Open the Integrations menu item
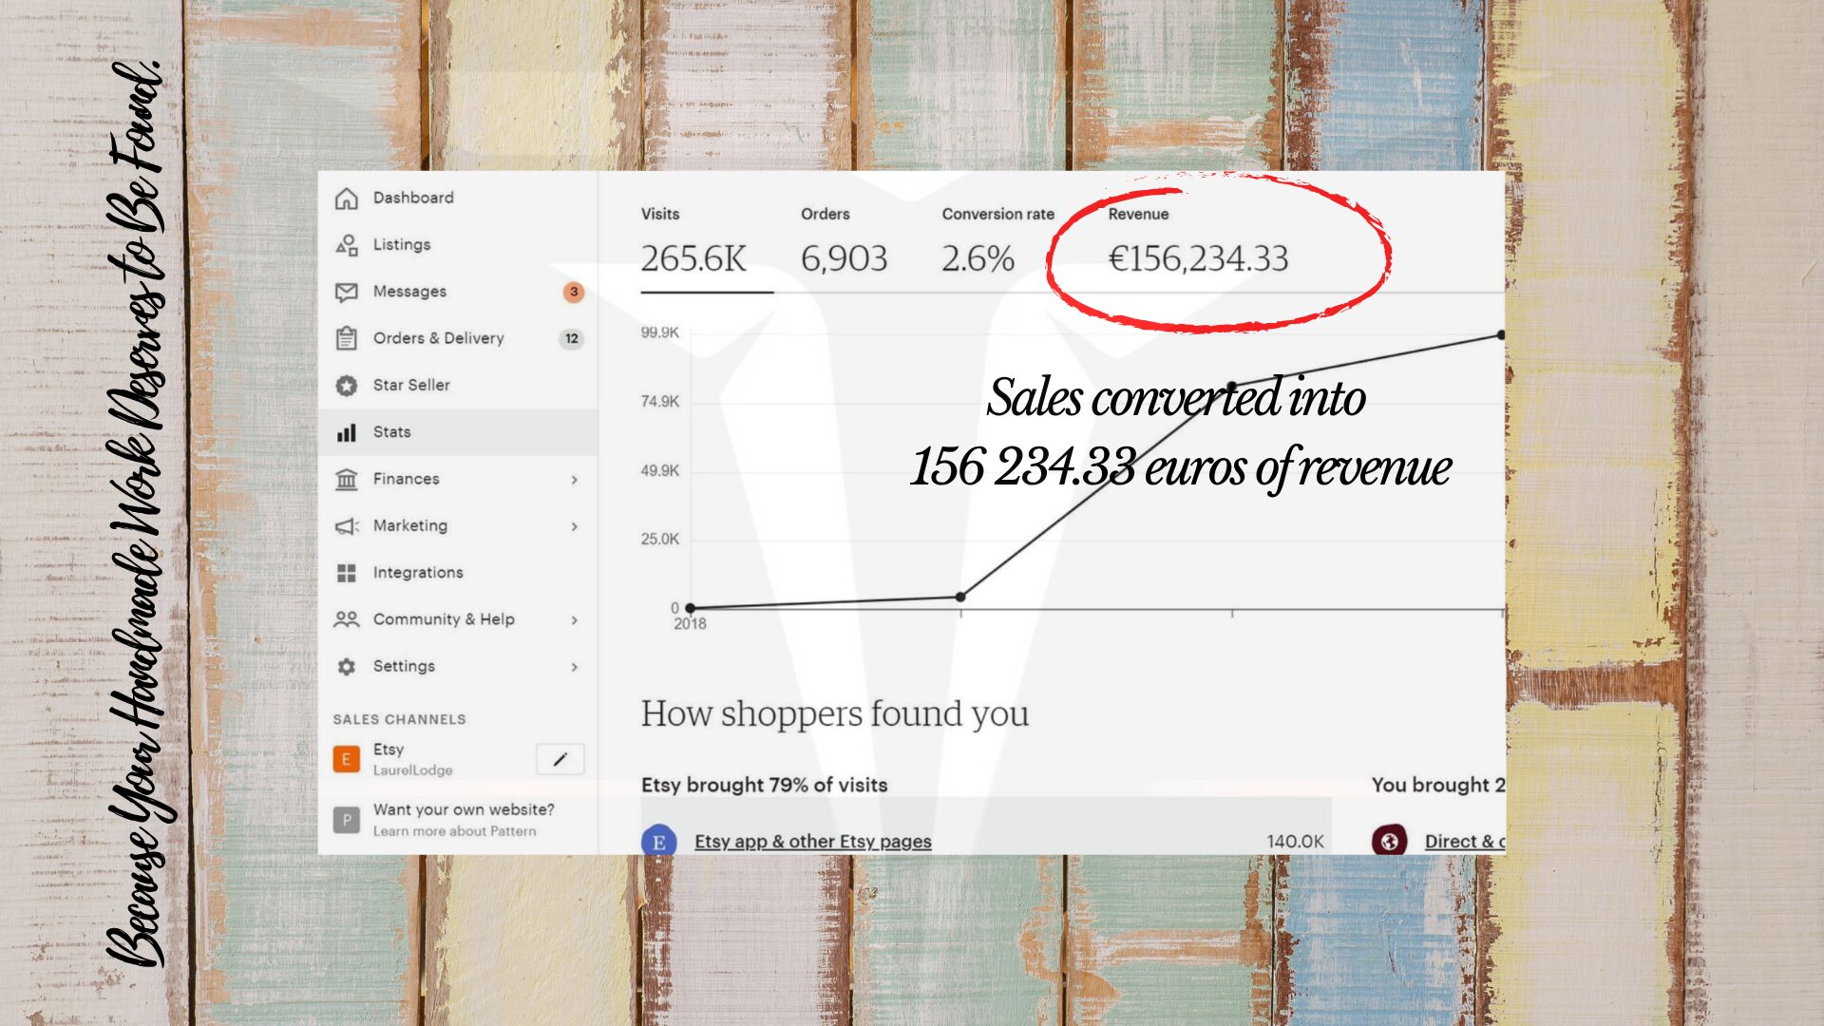1824x1026 pixels. [x=458, y=573]
